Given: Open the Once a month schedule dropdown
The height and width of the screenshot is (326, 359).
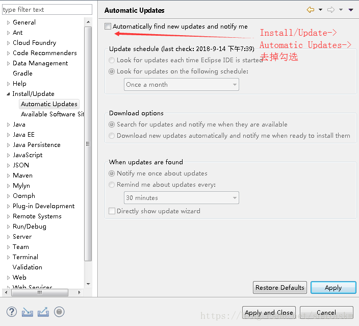Looking at the screenshot, I should pos(182,85).
